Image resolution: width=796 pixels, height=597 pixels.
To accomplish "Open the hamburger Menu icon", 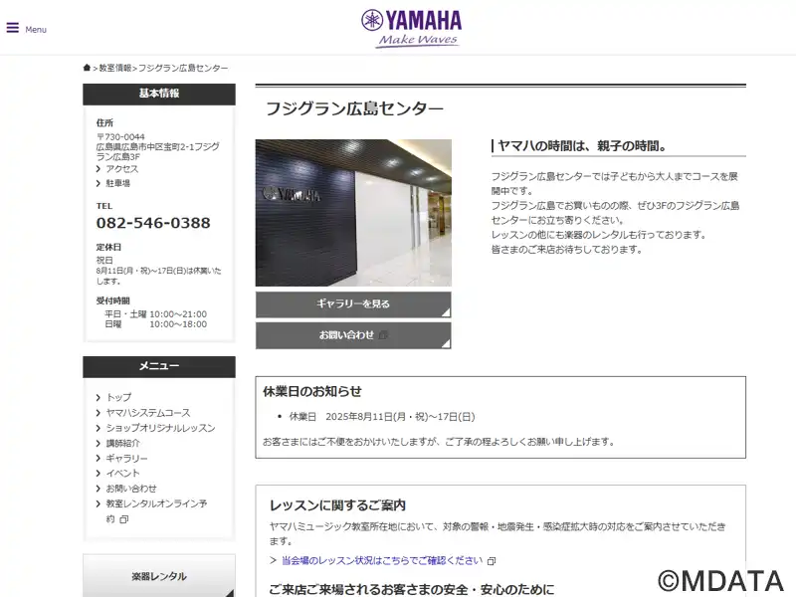I will coord(13,28).
